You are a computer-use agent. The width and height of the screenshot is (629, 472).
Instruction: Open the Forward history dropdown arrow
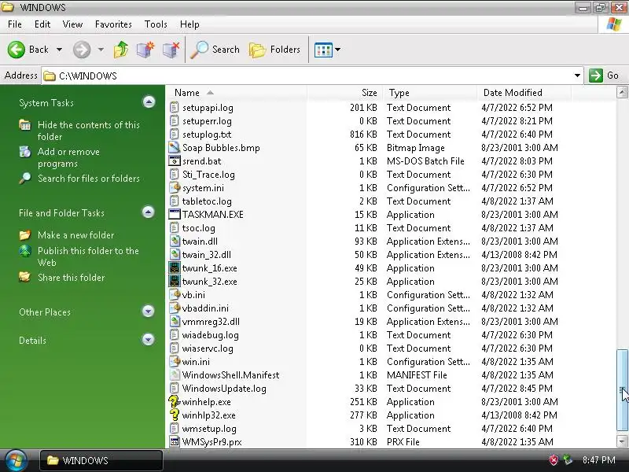pos(101,50)
